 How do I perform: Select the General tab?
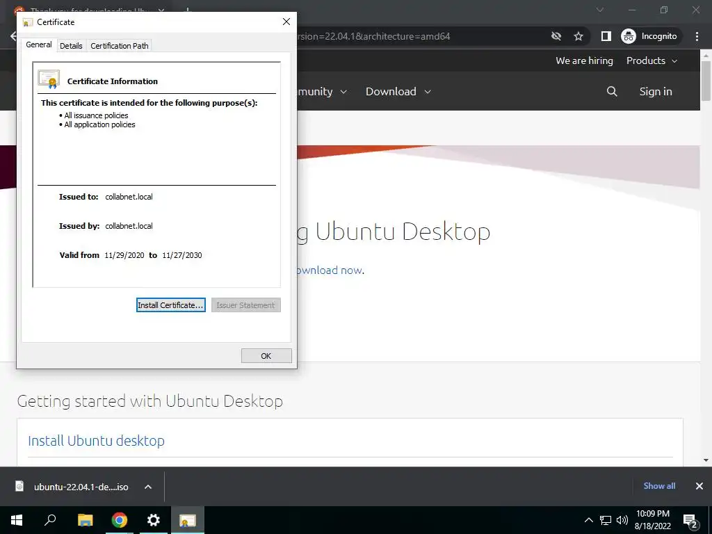39,44
